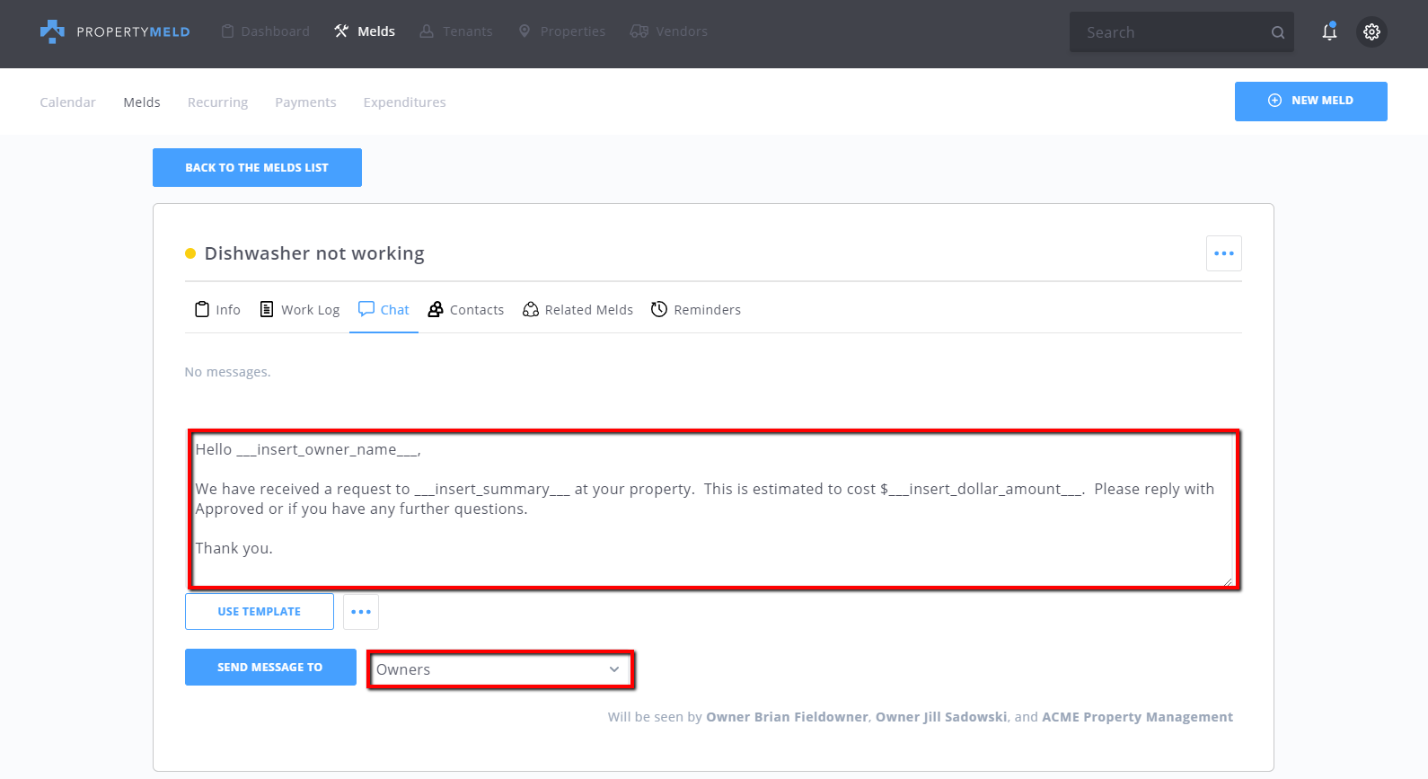
Task: Click the yellow status dot
Action: [x=190, y=253]
